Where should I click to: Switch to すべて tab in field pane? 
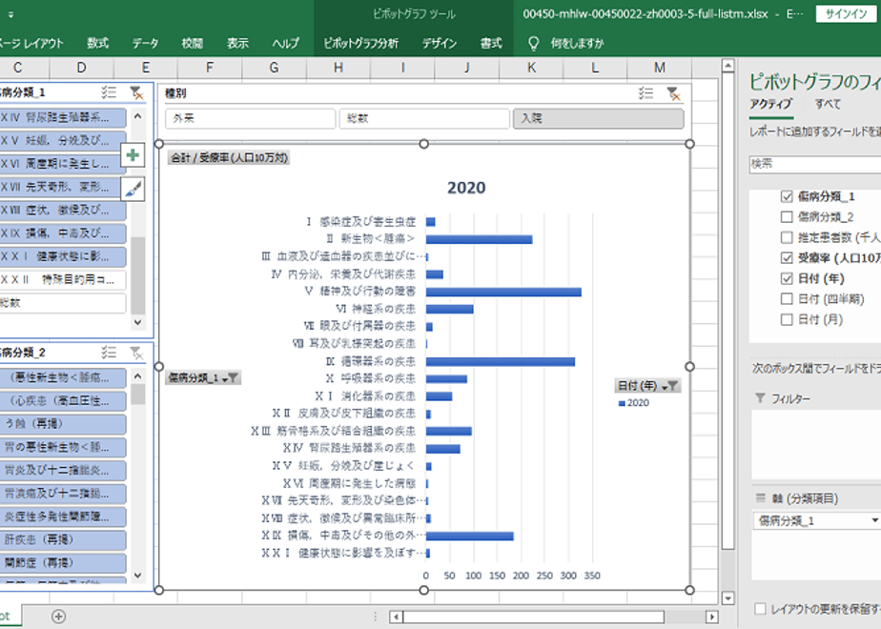click(828, 104)
